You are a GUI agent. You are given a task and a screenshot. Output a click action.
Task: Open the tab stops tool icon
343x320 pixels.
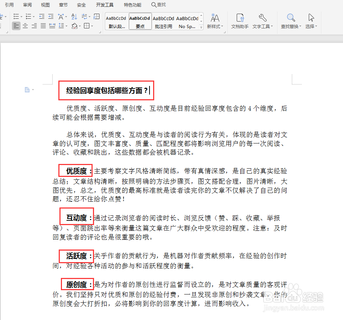click(x=97, y=17)
